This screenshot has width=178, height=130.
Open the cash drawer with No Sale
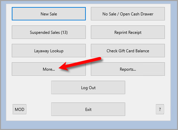128,14
